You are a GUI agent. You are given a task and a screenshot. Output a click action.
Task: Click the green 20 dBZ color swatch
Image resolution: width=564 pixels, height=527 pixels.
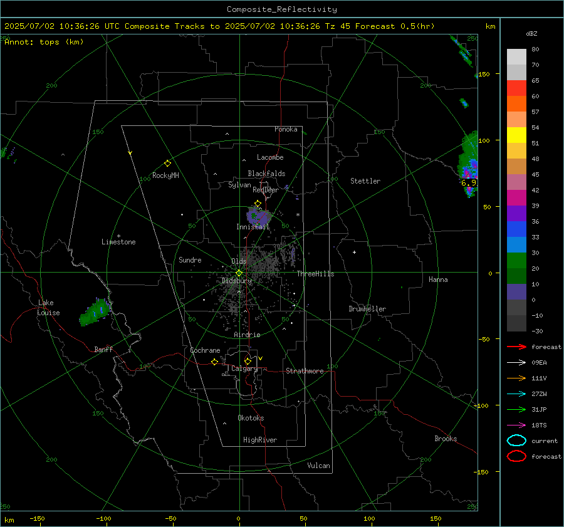[x=516, y=260]
